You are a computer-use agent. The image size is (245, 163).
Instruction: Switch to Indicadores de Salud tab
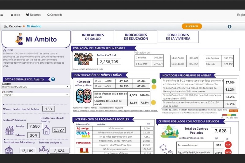pos(93,37)
